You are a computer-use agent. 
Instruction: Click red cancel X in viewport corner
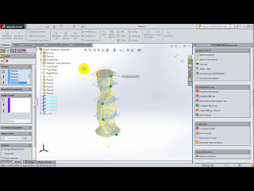[182, 62]
